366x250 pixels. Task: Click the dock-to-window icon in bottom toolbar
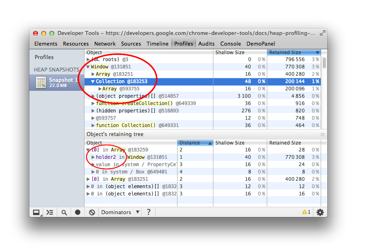(36, 212)
